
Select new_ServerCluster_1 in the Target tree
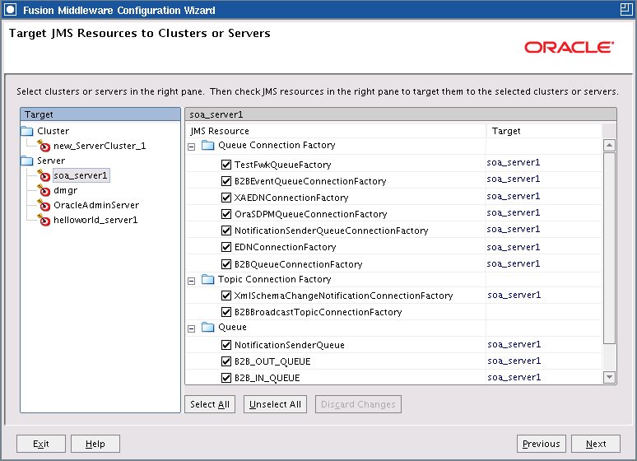pyautogui.click(x=100, y=146)
